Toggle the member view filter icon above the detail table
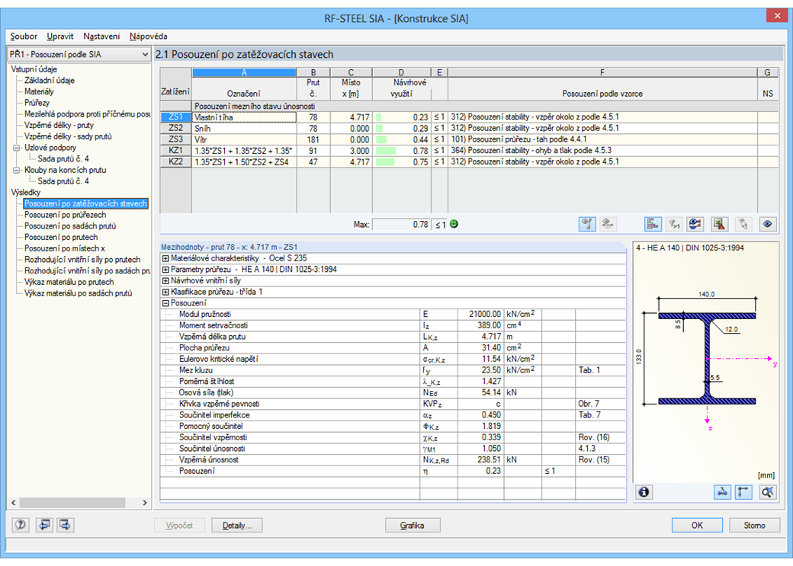 [586, 224]
